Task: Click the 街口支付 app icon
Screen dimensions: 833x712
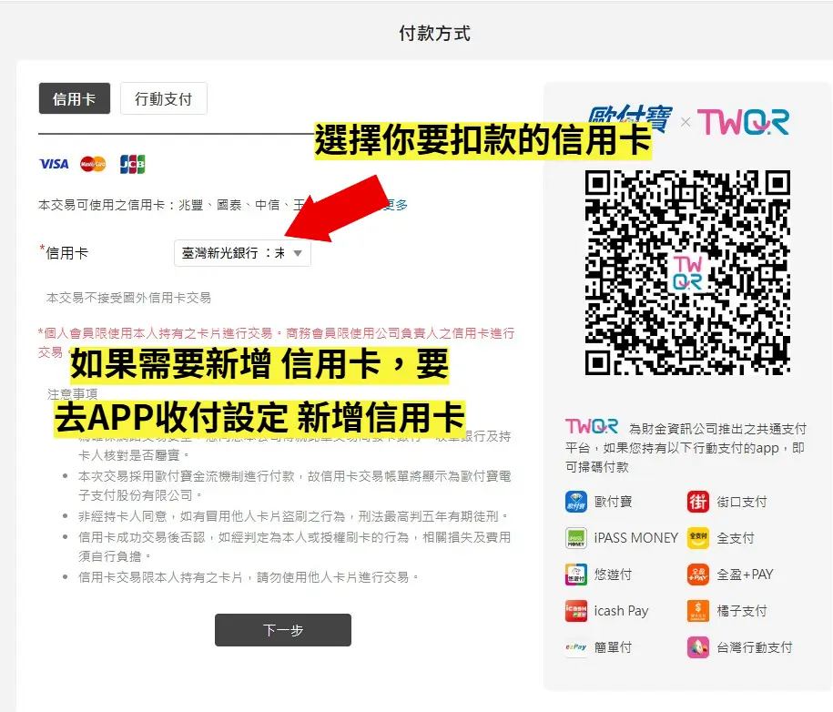Action: click(698, 502)
